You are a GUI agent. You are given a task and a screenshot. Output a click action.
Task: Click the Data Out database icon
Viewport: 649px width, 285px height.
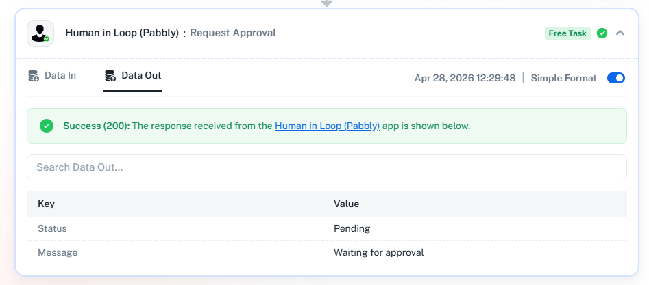110,76
